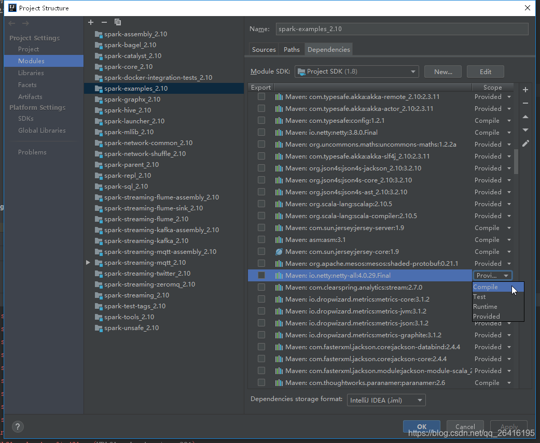Open the Global Libraries section
Viewport: 540px width, 443px height.
[x=42, y=131]
